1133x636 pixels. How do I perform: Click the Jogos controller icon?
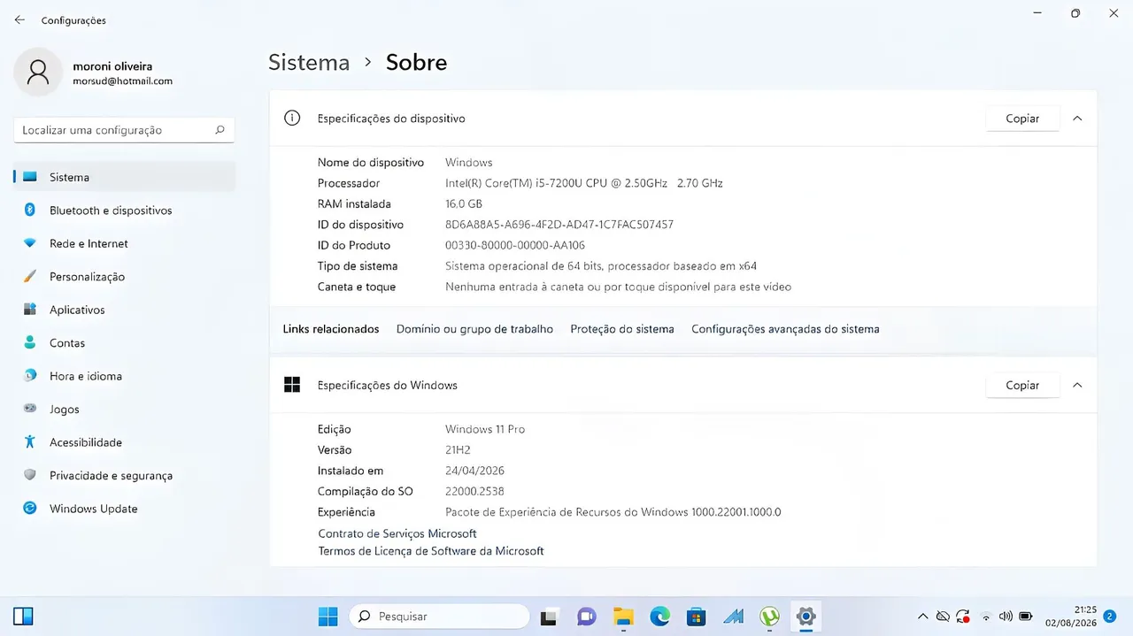point(30,409)
